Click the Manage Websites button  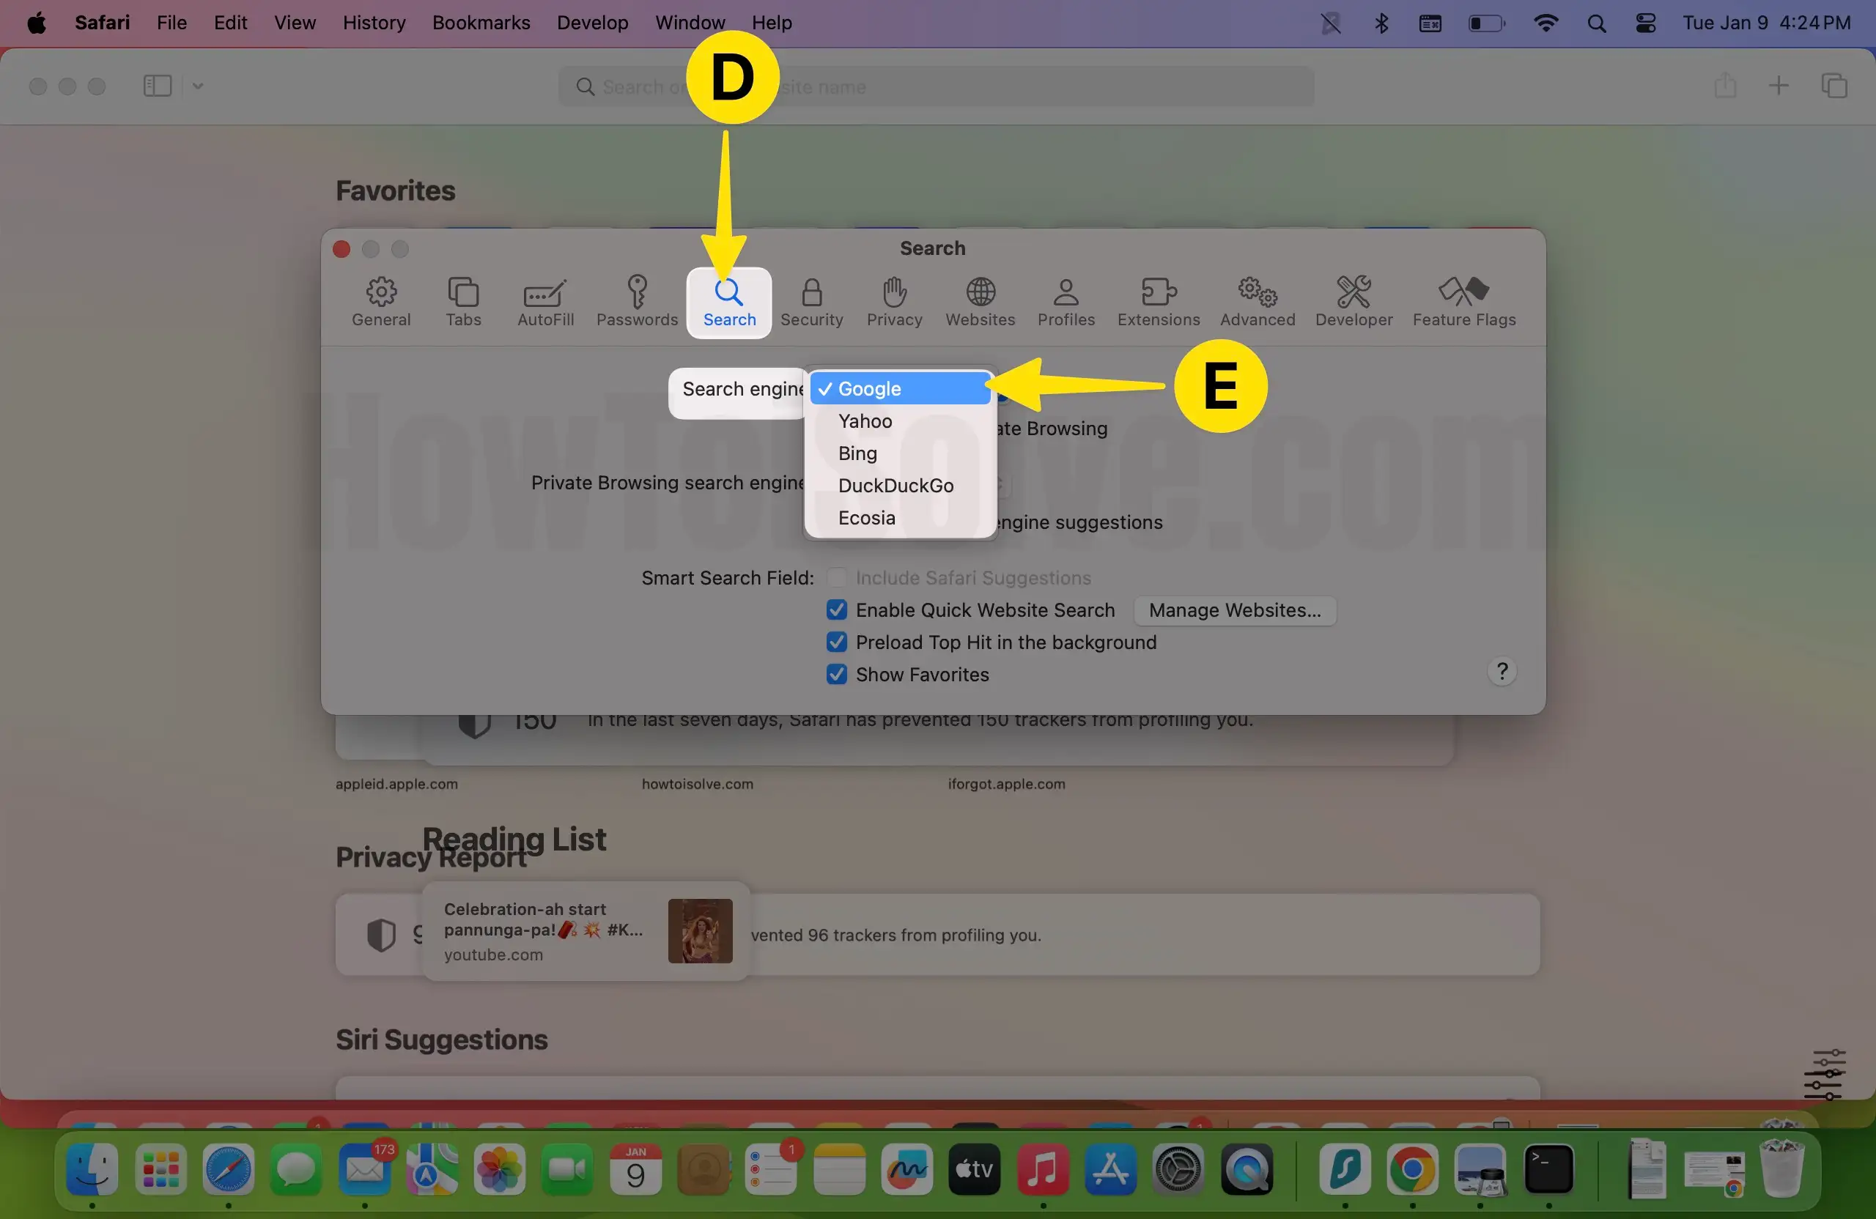coord(1234,610)
